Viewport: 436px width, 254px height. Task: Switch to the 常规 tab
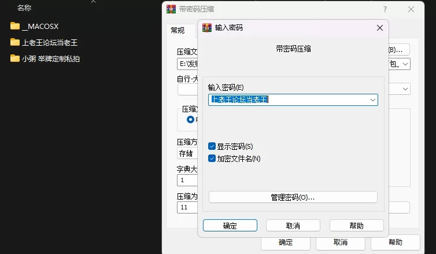tap(178, 30)
